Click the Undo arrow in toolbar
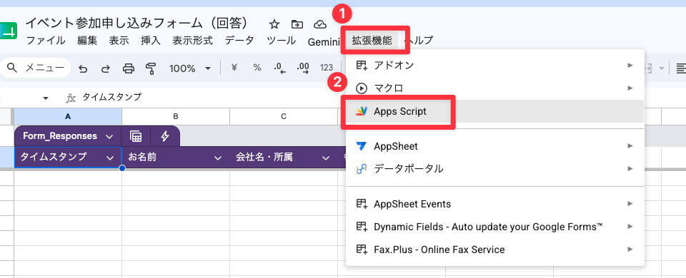 coord(83,68)
